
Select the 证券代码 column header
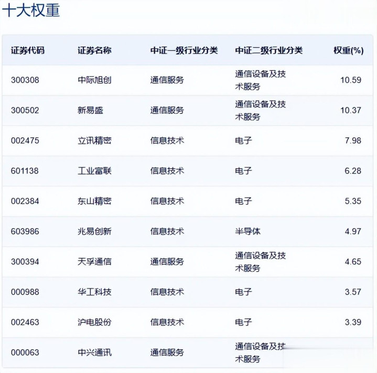[x=28, y=50]
